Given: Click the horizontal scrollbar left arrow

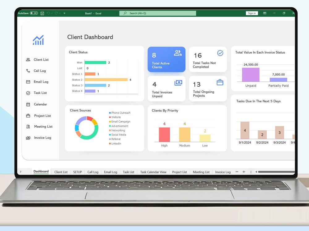Looking at the screenshot, I should click(256, 172).
